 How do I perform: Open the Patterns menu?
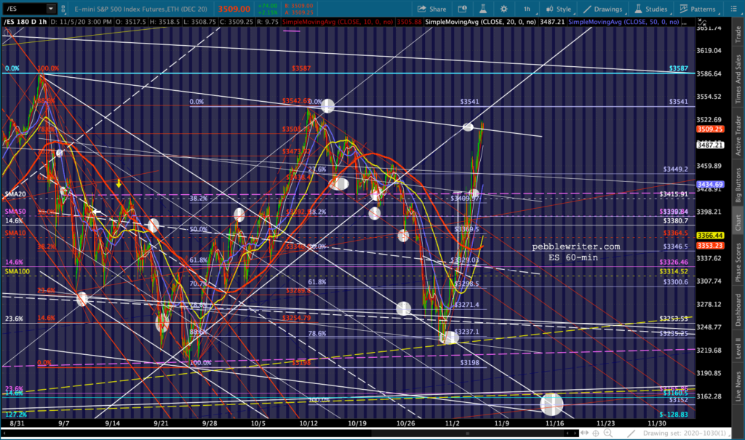click(x=698, y=9)
